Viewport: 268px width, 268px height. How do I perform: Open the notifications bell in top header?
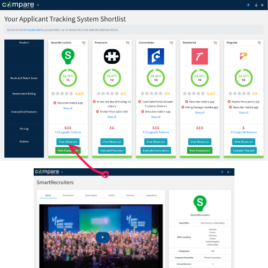[262, 5]
